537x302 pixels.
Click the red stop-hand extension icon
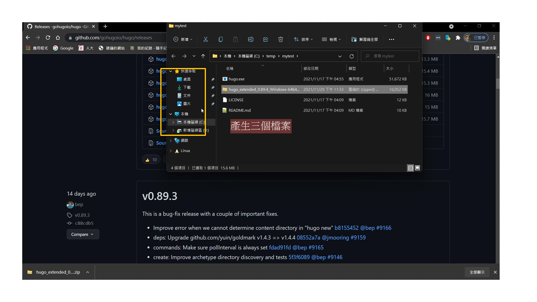coord(428,38)
